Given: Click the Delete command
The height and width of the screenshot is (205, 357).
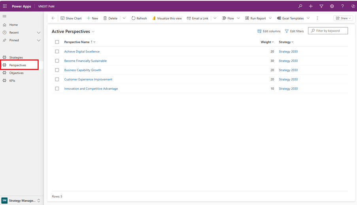Looking at the screenshot, I should (x=110, y=18).
